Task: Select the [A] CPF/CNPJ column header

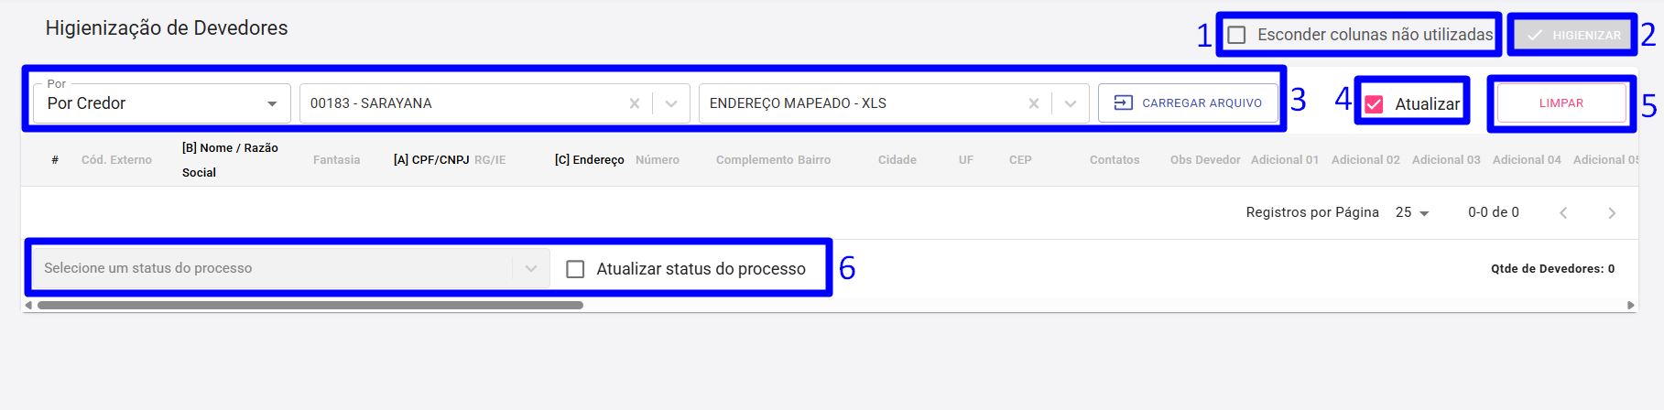Action: point(431,159)
